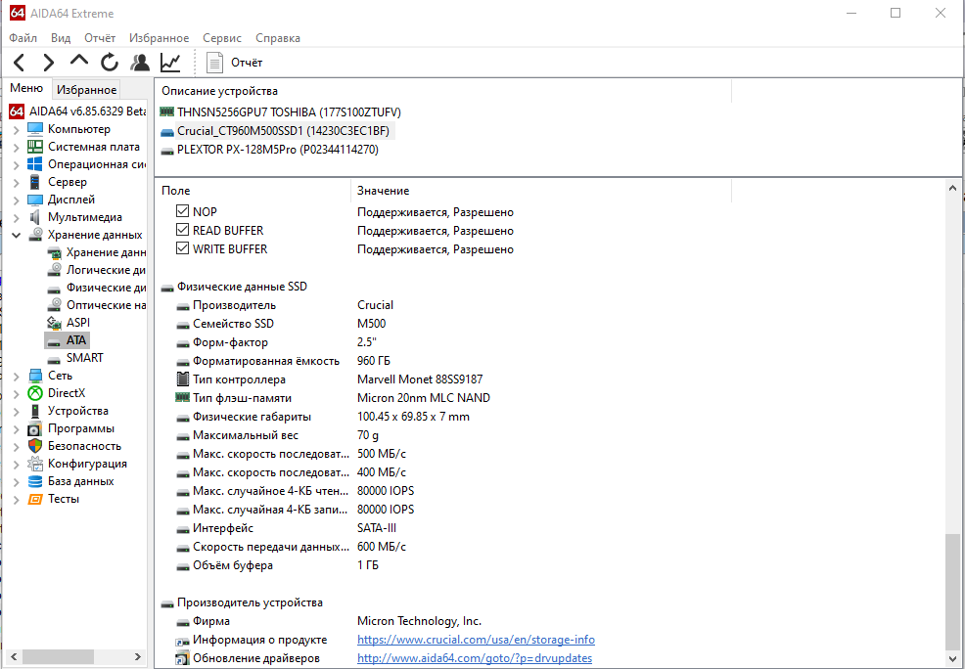Expand the Дисплей tree node

click(x=17, y=201)
